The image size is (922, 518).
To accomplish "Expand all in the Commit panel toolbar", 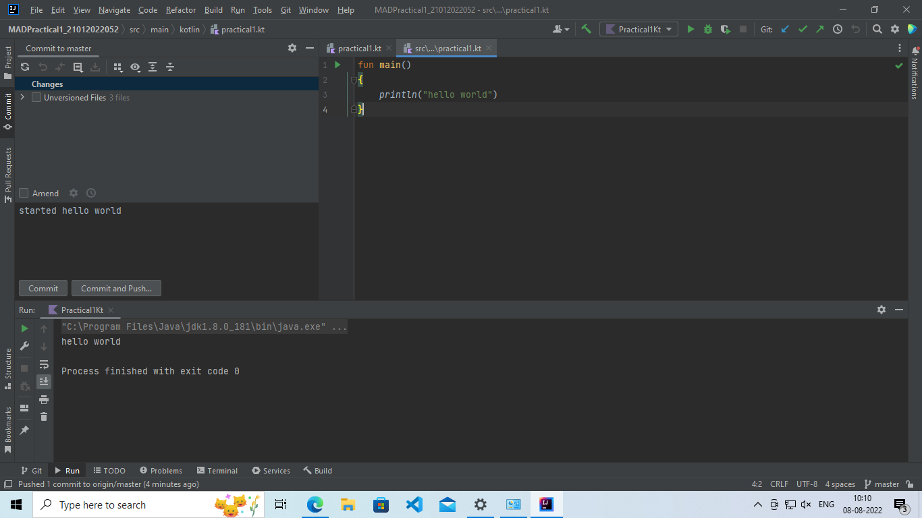I will pos(153,67).
